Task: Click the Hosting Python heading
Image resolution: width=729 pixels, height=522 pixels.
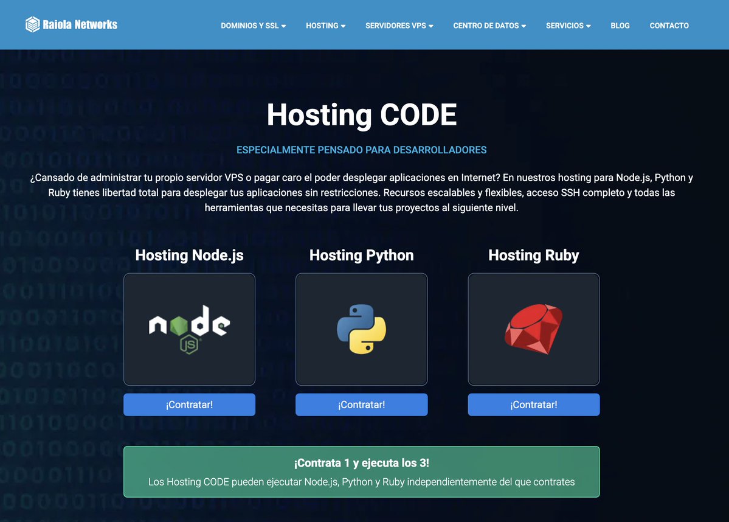Action: click(x=361, y=256)
